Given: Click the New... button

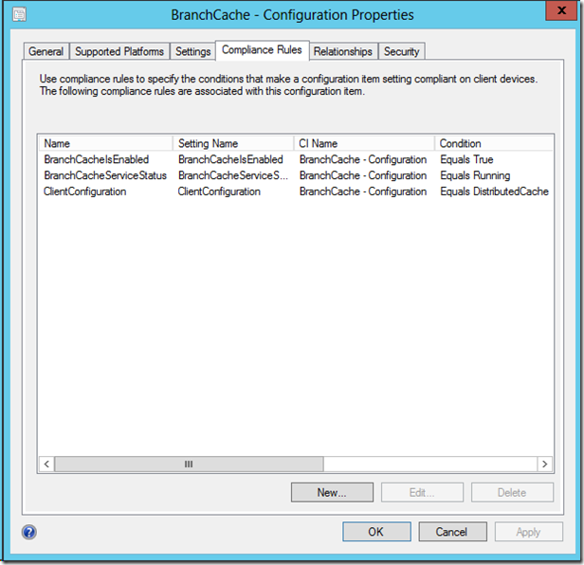Looking at the screenshot, I should pyautogui.click(x=332, y=492).
